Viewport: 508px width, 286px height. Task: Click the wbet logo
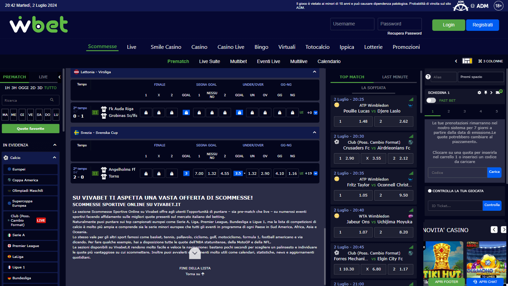pyautogui.click(x=39, y=24)
